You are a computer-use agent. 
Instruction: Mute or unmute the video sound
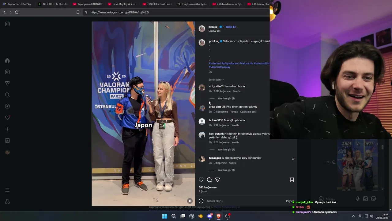[x=190, y=201]
